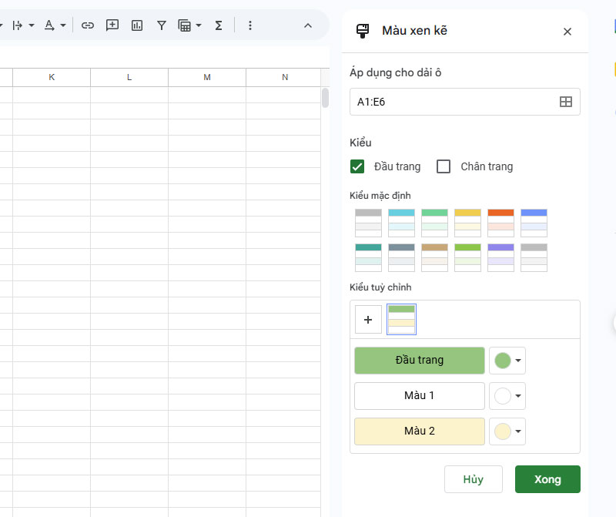Open the Màu 1 color dropdown
The image size is (616, 517).
click(x=507, y=396)
